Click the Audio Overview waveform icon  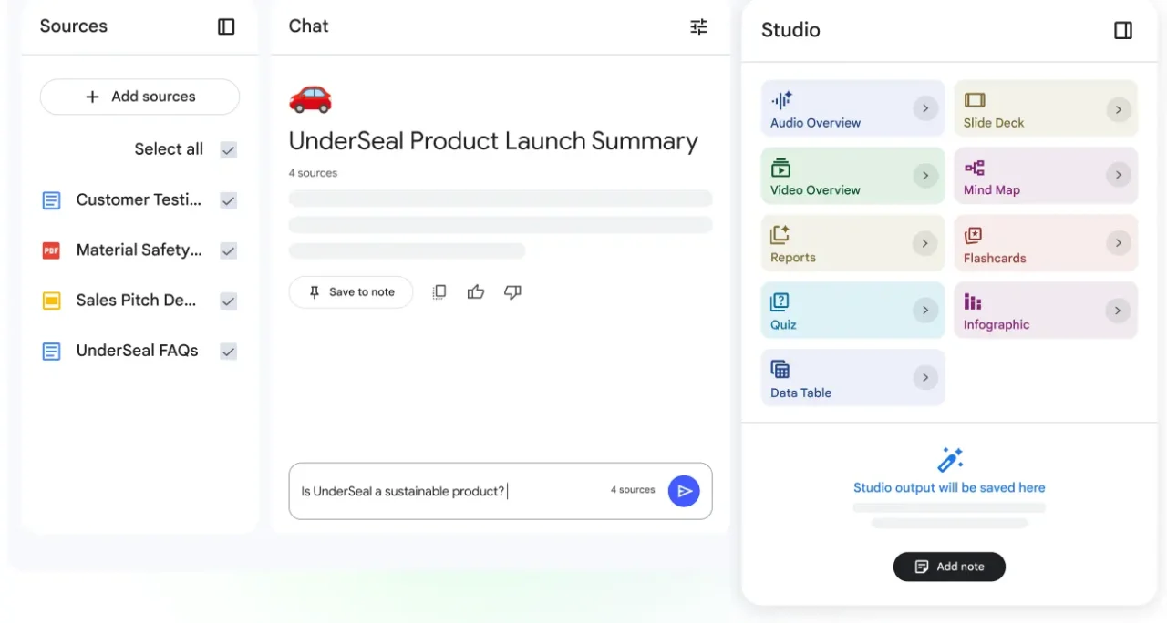tap(781, 100)
